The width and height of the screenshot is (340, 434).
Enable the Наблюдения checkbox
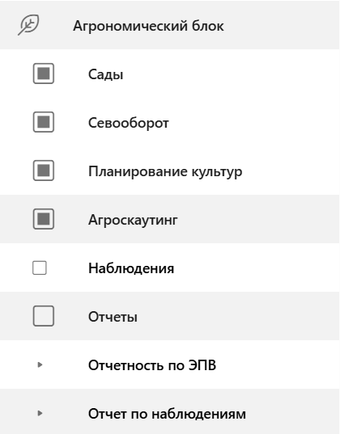(40, 268)
